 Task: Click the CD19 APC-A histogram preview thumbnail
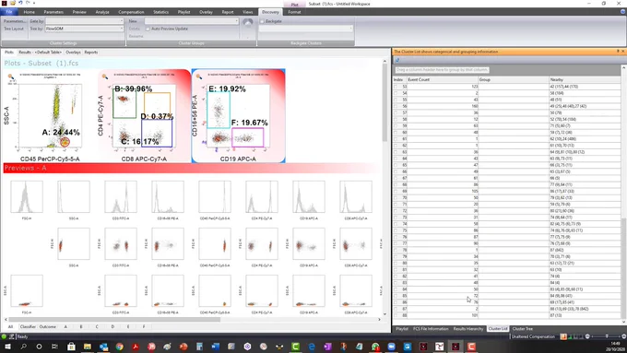click(309, 196)
